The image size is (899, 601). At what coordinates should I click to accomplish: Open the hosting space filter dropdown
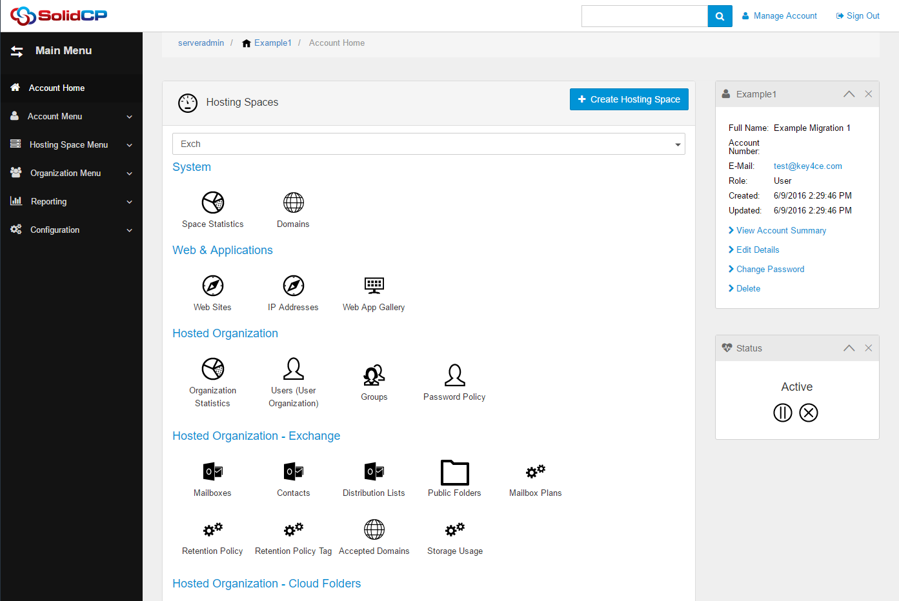[x=677, y=144]
